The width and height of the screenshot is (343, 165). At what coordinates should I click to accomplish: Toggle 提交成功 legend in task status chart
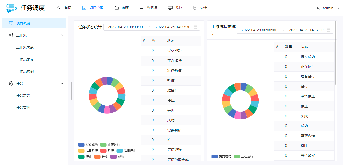coord(88,145)
